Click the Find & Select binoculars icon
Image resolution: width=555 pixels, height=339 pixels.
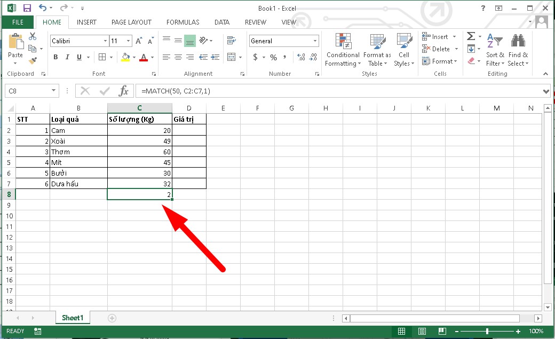[518, 41]
